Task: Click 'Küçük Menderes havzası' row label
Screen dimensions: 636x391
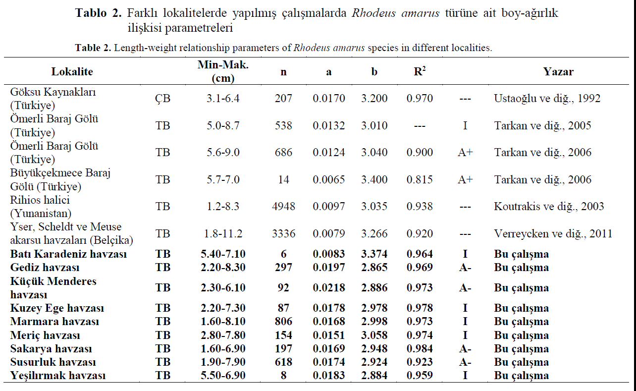Action: click(x=54, y=288)
